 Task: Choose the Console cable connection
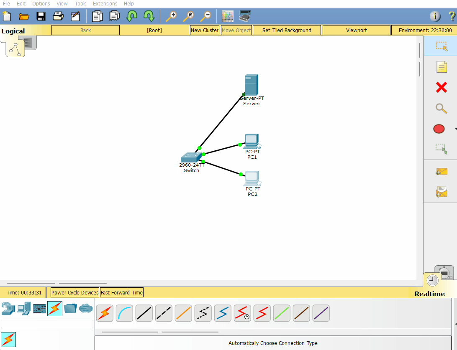124,313
